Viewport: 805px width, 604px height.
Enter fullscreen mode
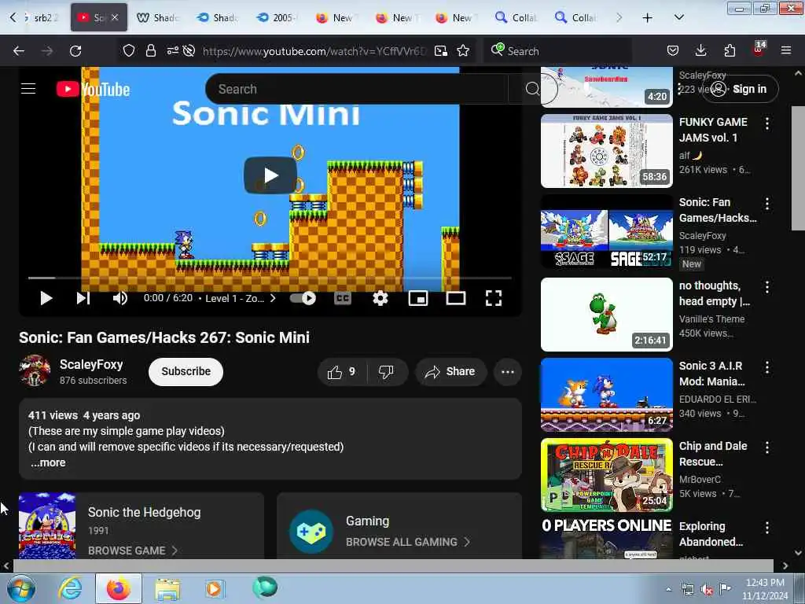(494, 298)
